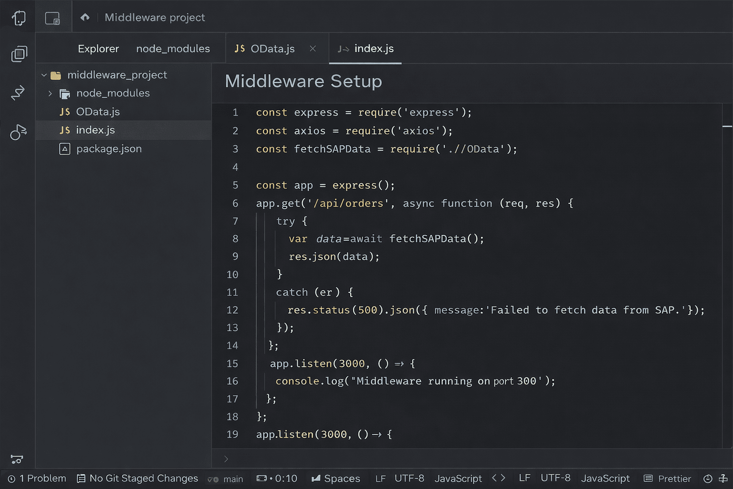The image size is (733, 489).
Task: Close the OData.js tab
Action: [313, 49]
